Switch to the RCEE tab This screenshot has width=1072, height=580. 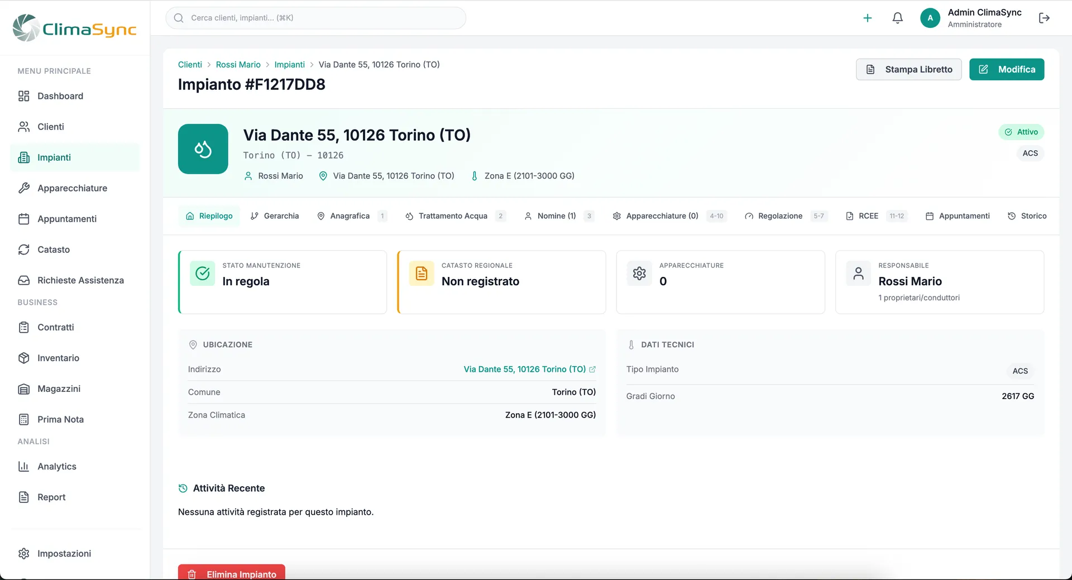[x=877, y=216]
